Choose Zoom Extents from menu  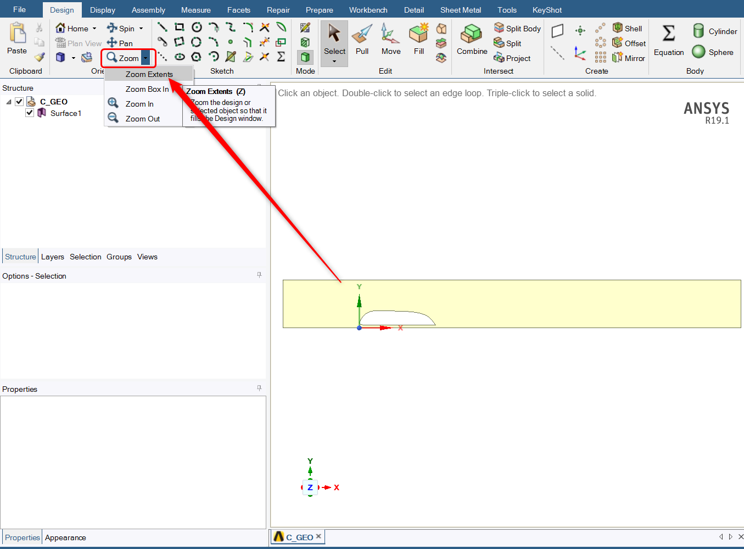coord(149,74)
